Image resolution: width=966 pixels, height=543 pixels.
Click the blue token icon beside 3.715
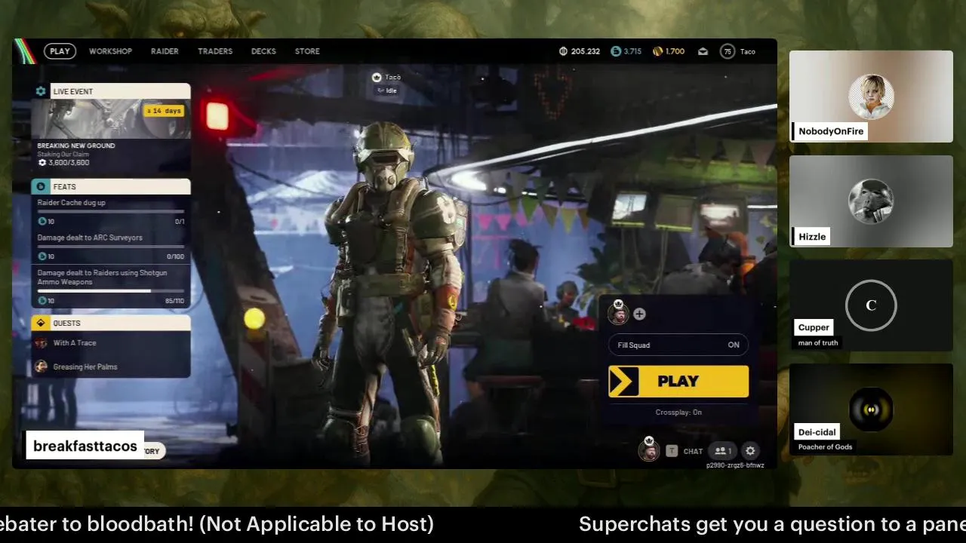click(616, 51)
